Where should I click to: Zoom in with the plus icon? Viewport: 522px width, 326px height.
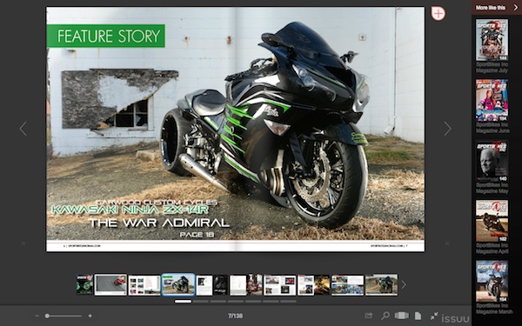tap(90, 316)
